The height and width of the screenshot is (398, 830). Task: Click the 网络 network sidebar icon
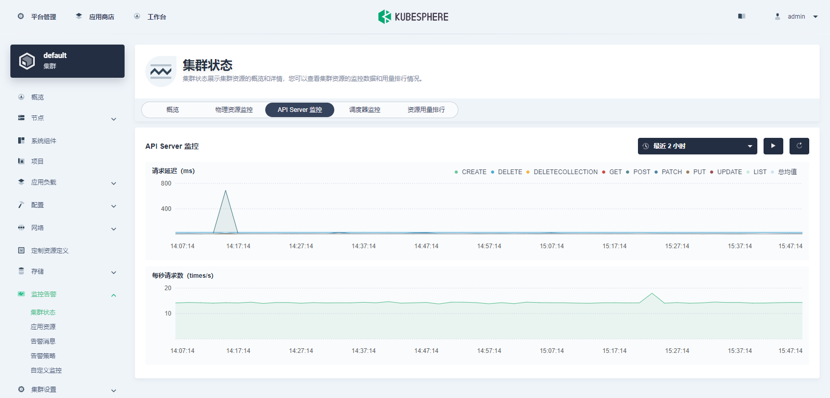point(21,228)
